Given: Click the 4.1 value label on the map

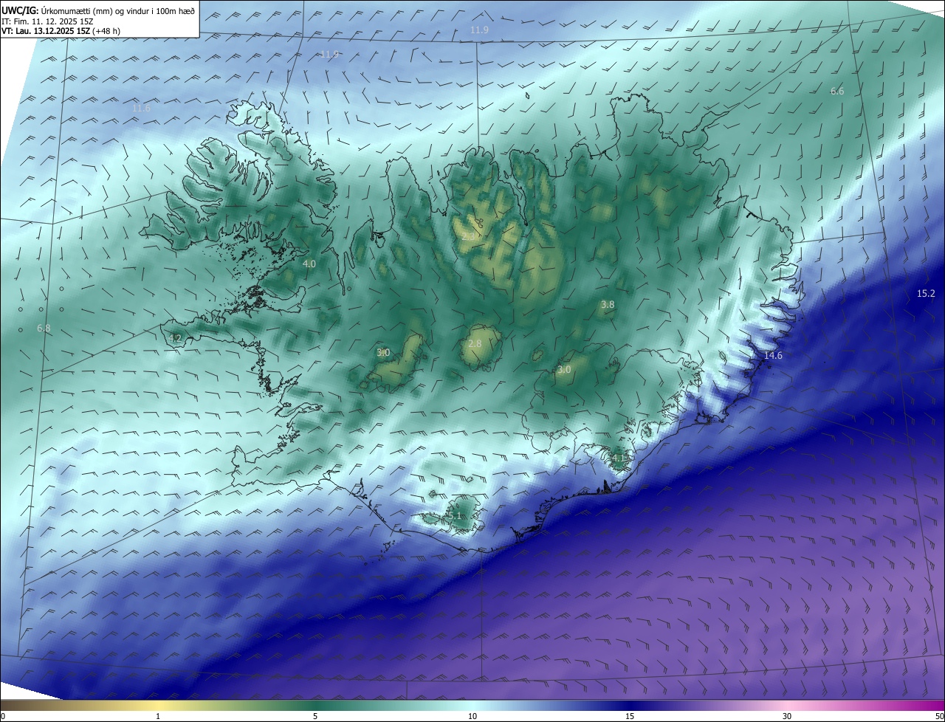Looking at the screenshot, I should 619,457.
